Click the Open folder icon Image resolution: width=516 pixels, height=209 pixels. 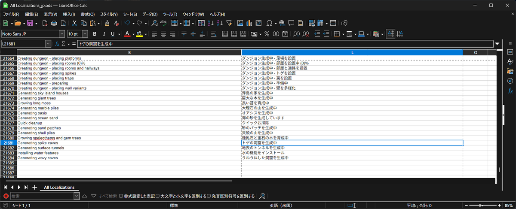tap(17, 23)
